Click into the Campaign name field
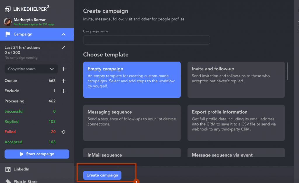This screenshot has height=183, width=299. [x=147, y=40]
